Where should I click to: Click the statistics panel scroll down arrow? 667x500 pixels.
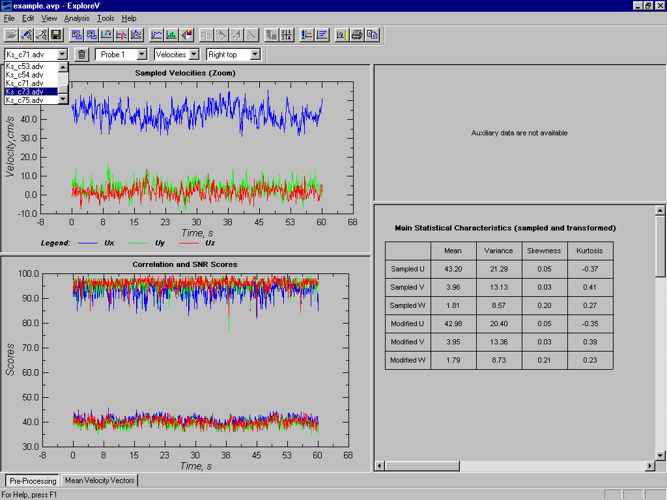pyautogui.click(x=660, y=455)
